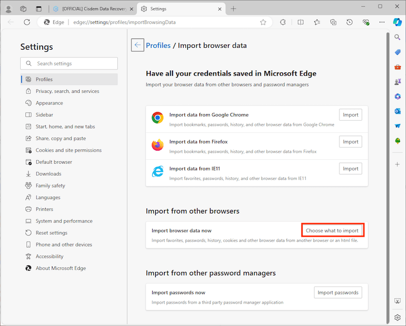
Task: Open the sidebar Search icon
Action: click(397, 37)
